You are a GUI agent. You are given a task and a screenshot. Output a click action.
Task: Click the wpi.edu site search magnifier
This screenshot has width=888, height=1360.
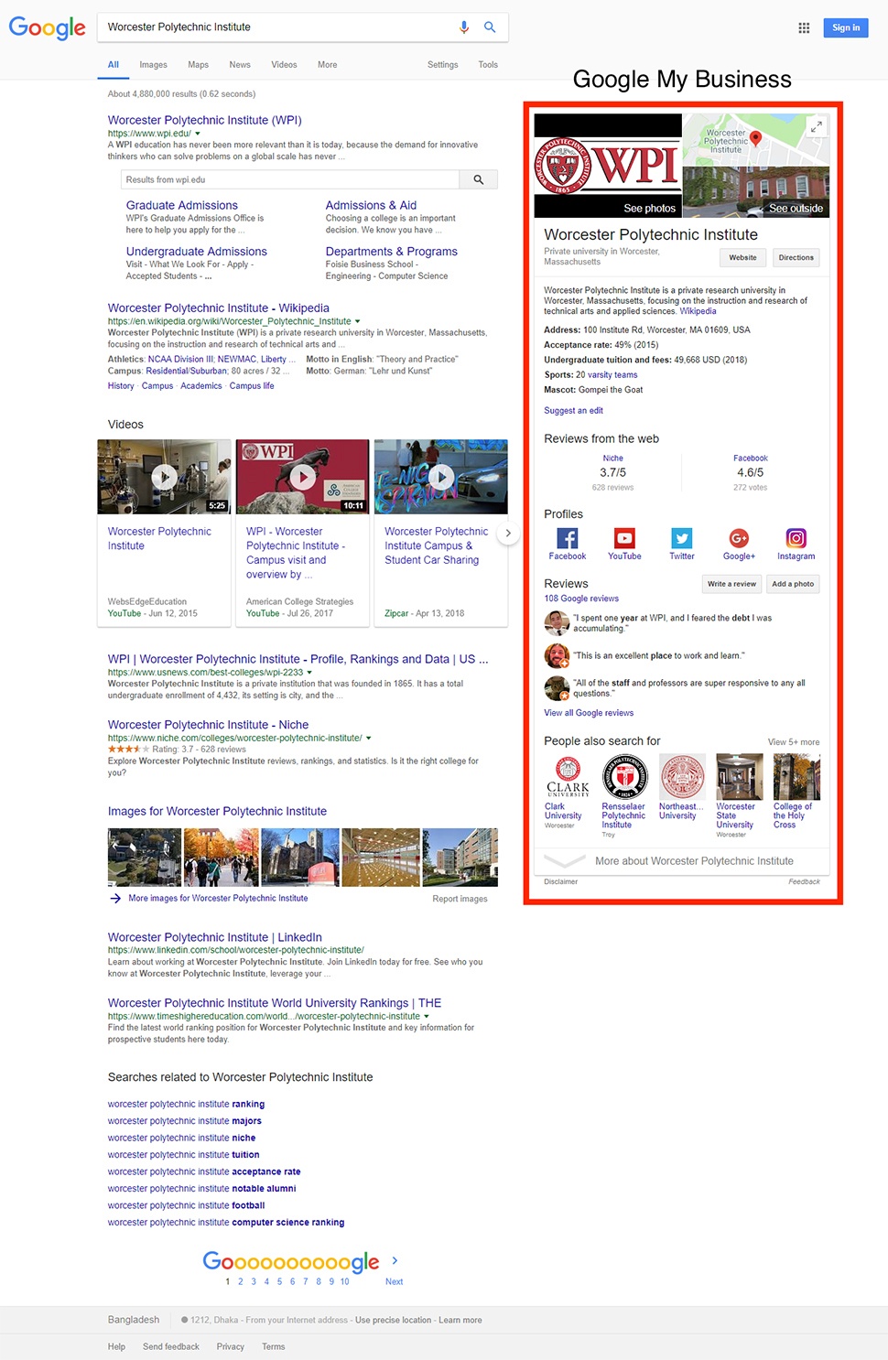(x=478, y=180)
